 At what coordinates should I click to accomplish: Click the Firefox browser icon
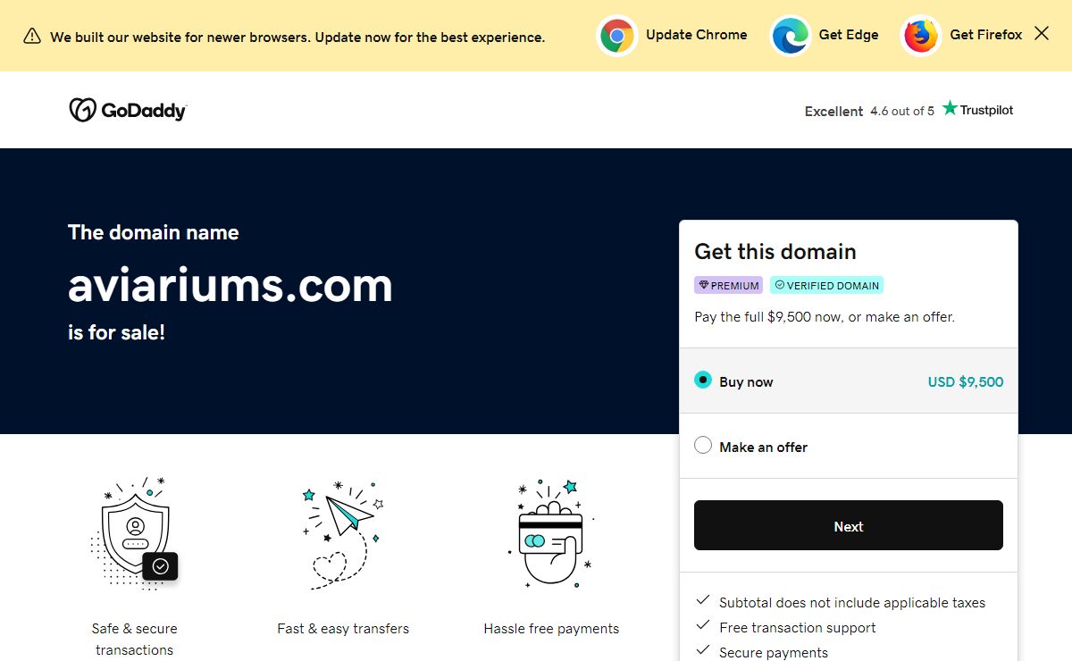(920, 36)
